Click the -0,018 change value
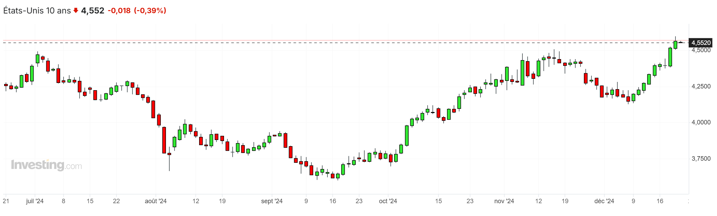717x216 pixels. 119,11
